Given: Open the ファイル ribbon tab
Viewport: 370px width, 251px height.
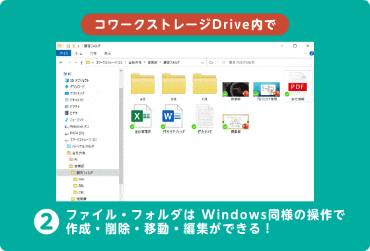Looking at the screenshot, I should click(63, 54).
